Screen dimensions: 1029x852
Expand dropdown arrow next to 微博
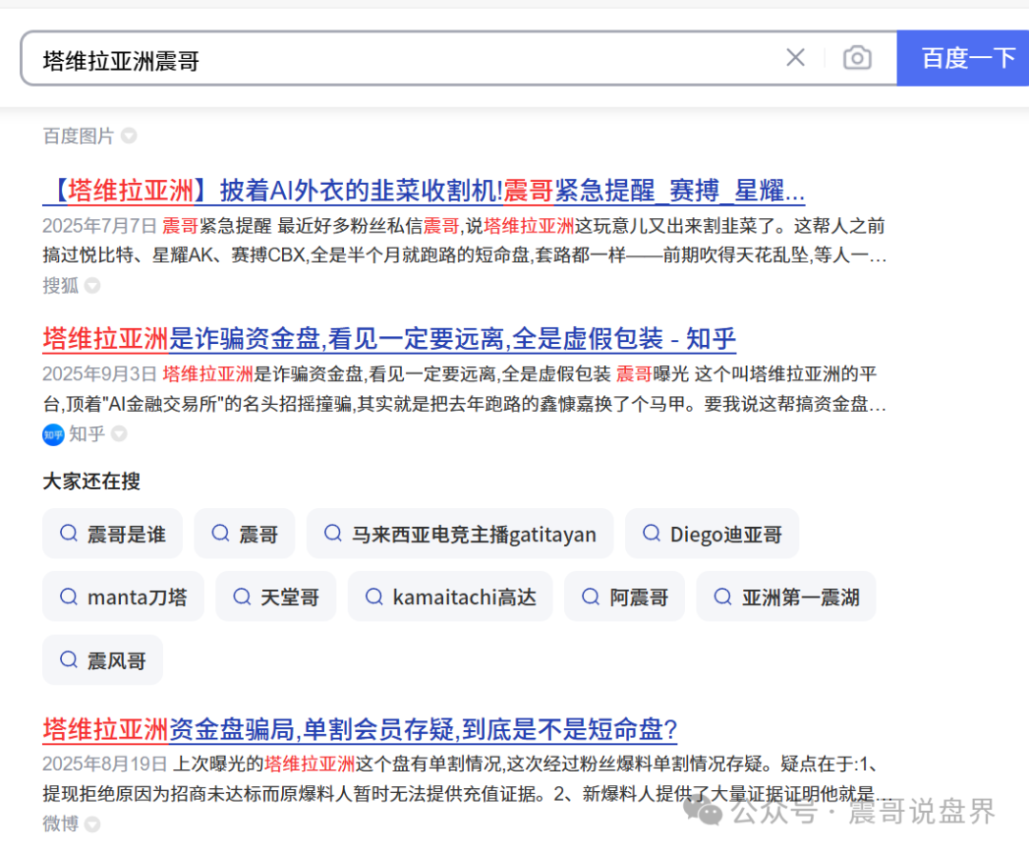[x=92, y=823]
